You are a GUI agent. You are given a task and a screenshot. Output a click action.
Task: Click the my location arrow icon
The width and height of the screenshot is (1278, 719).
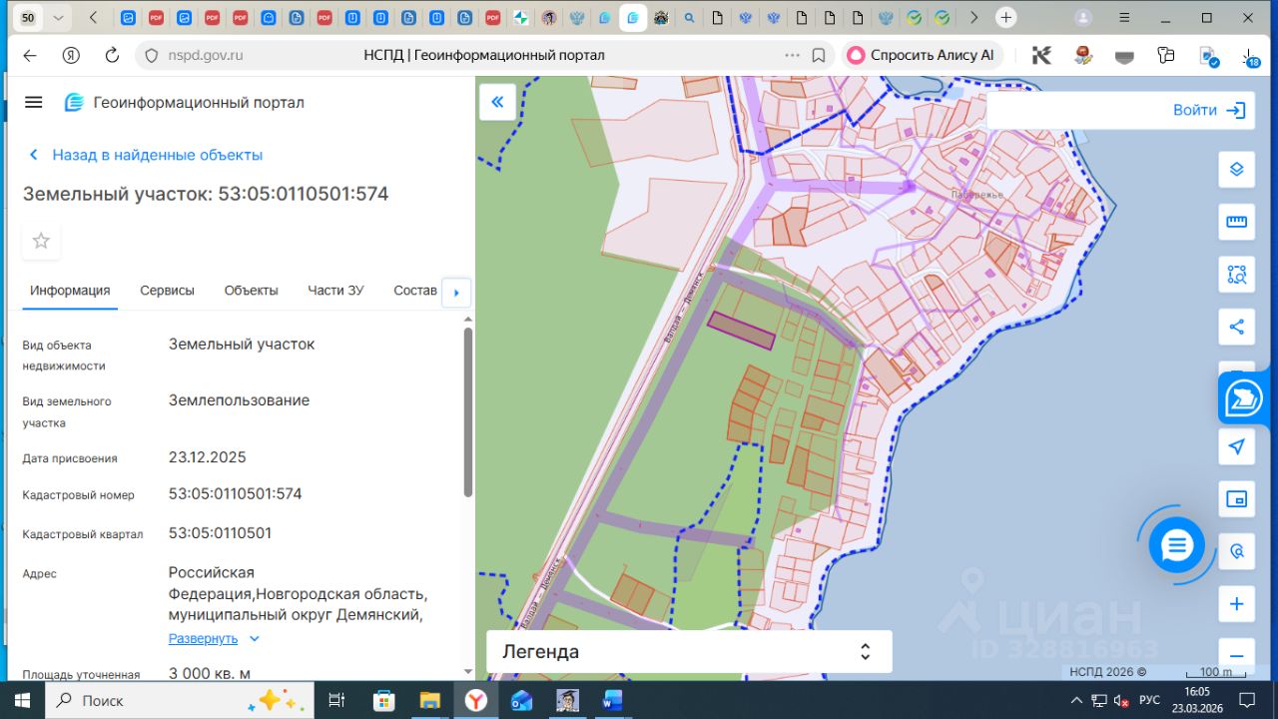coord(1236,446)
